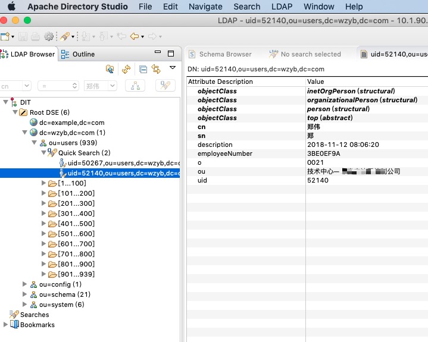Click the Collapse All icon in LDAP Browser
Image resolution: width=428 pixels, height=342 pixels.
143,69
